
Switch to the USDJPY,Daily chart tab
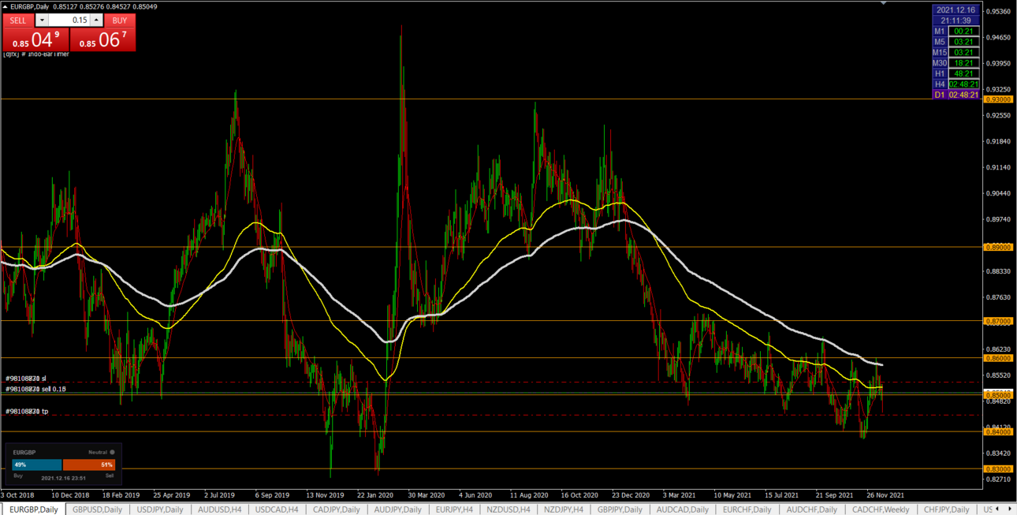click(160, 509)
